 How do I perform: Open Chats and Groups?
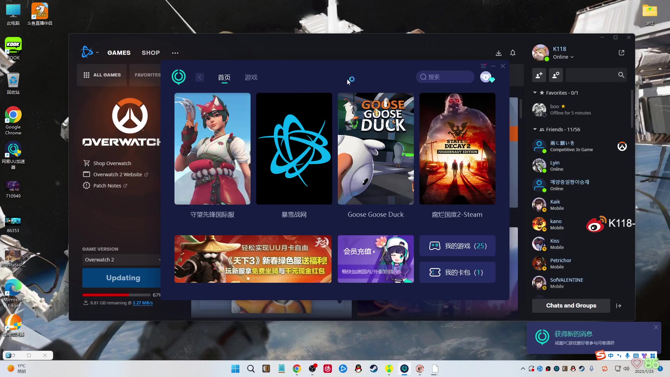click(x=571, y=306)
